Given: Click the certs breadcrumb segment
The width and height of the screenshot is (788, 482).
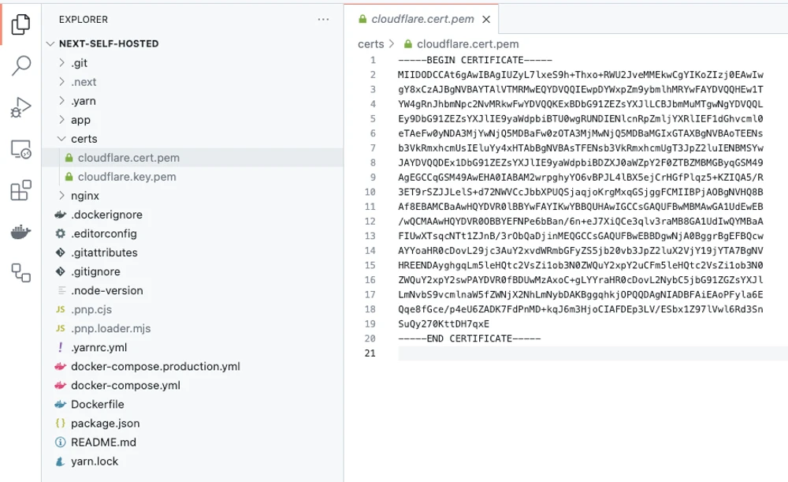Looking at the screenshot, I should click(x=370, y=44).
